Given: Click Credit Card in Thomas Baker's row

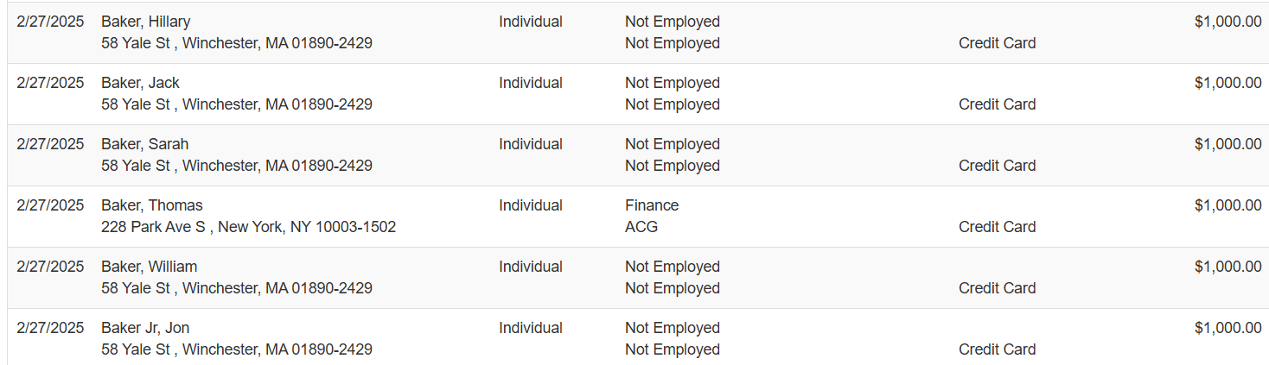Looking at the screenshot, I should [x=997, y=227].
